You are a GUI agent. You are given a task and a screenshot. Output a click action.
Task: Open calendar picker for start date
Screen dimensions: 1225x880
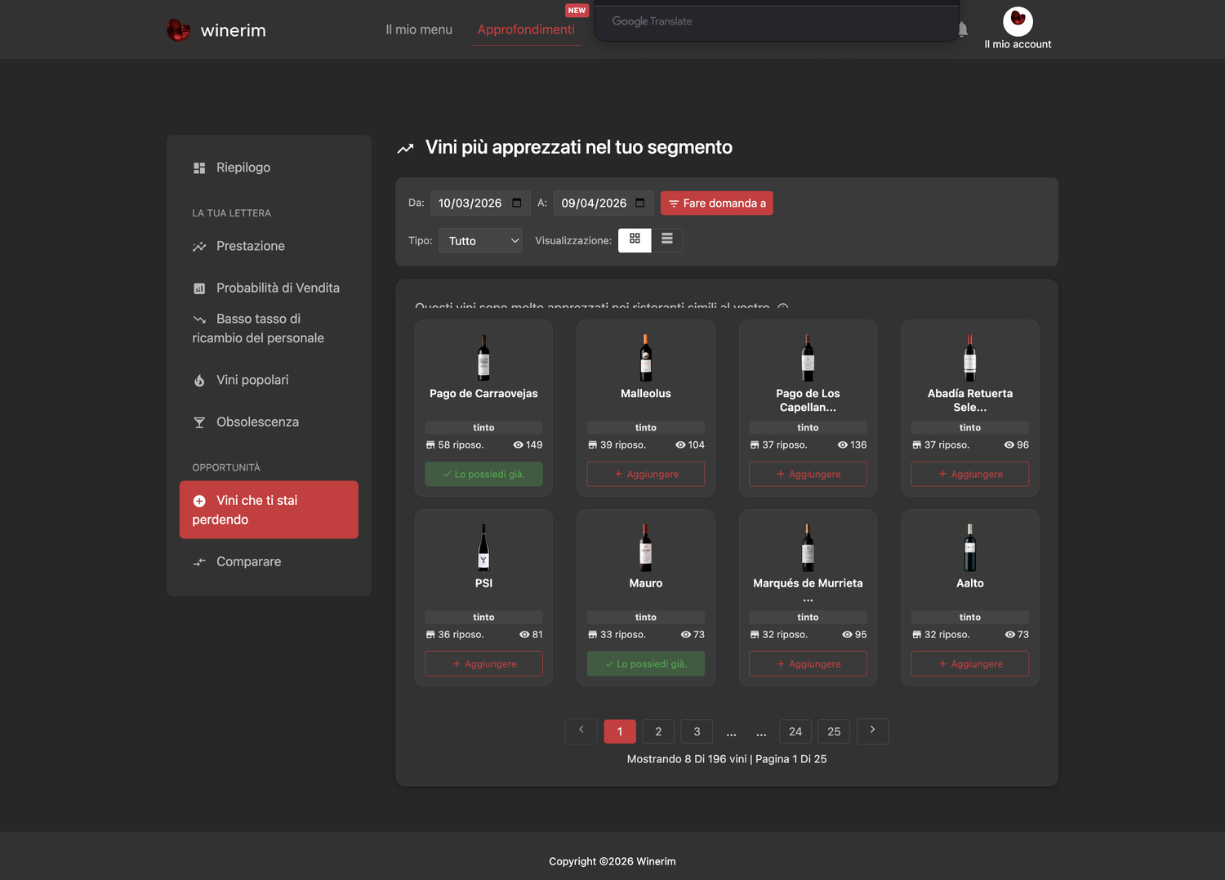coord(517,203)
